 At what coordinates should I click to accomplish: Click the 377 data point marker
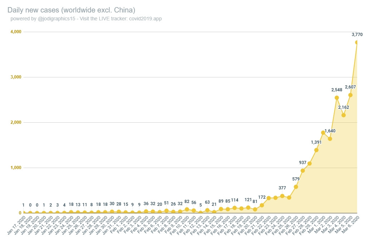coord(282,196)
